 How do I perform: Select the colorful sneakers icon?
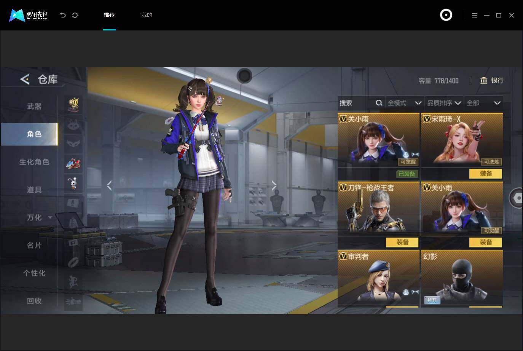73,164
